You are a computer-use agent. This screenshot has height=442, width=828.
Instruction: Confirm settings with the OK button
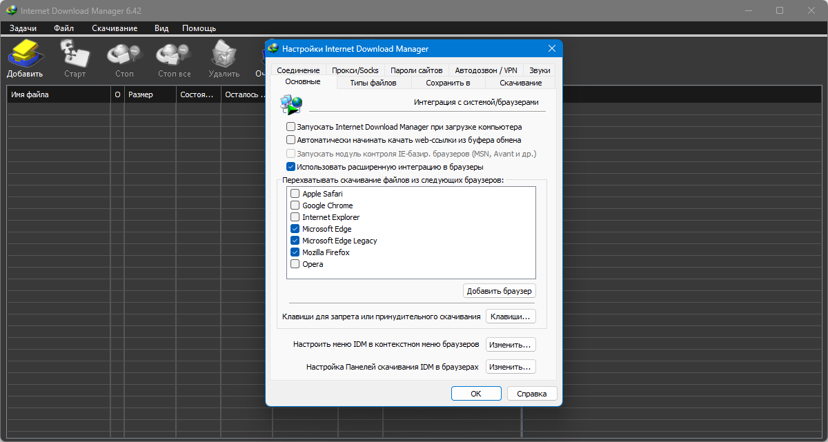click(x=475, y=394)
